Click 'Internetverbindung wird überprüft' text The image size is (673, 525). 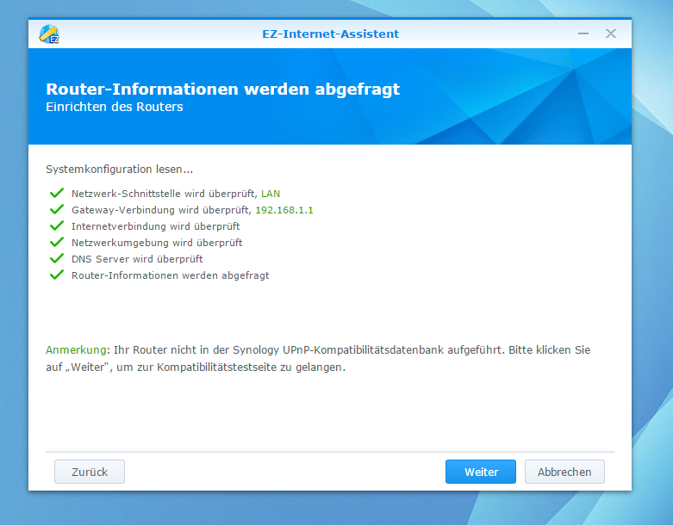[155, 226]
